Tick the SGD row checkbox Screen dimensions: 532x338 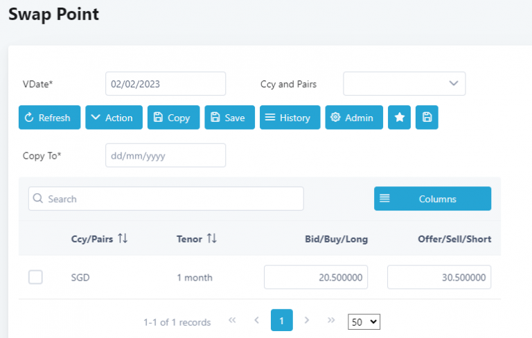coord(35,278)
